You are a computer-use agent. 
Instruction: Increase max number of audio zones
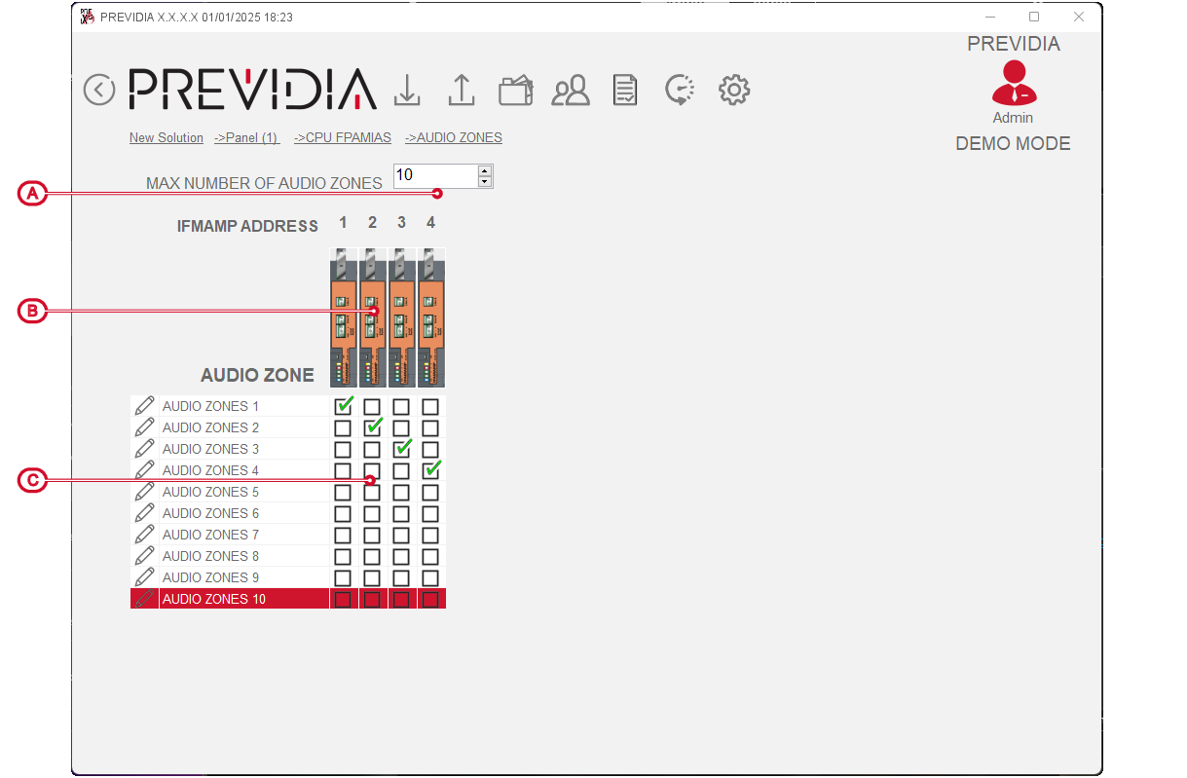click(x=485, y=170)
